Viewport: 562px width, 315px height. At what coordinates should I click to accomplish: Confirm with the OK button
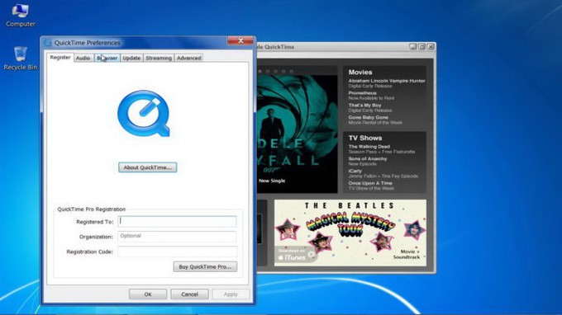tap(148, 294)
